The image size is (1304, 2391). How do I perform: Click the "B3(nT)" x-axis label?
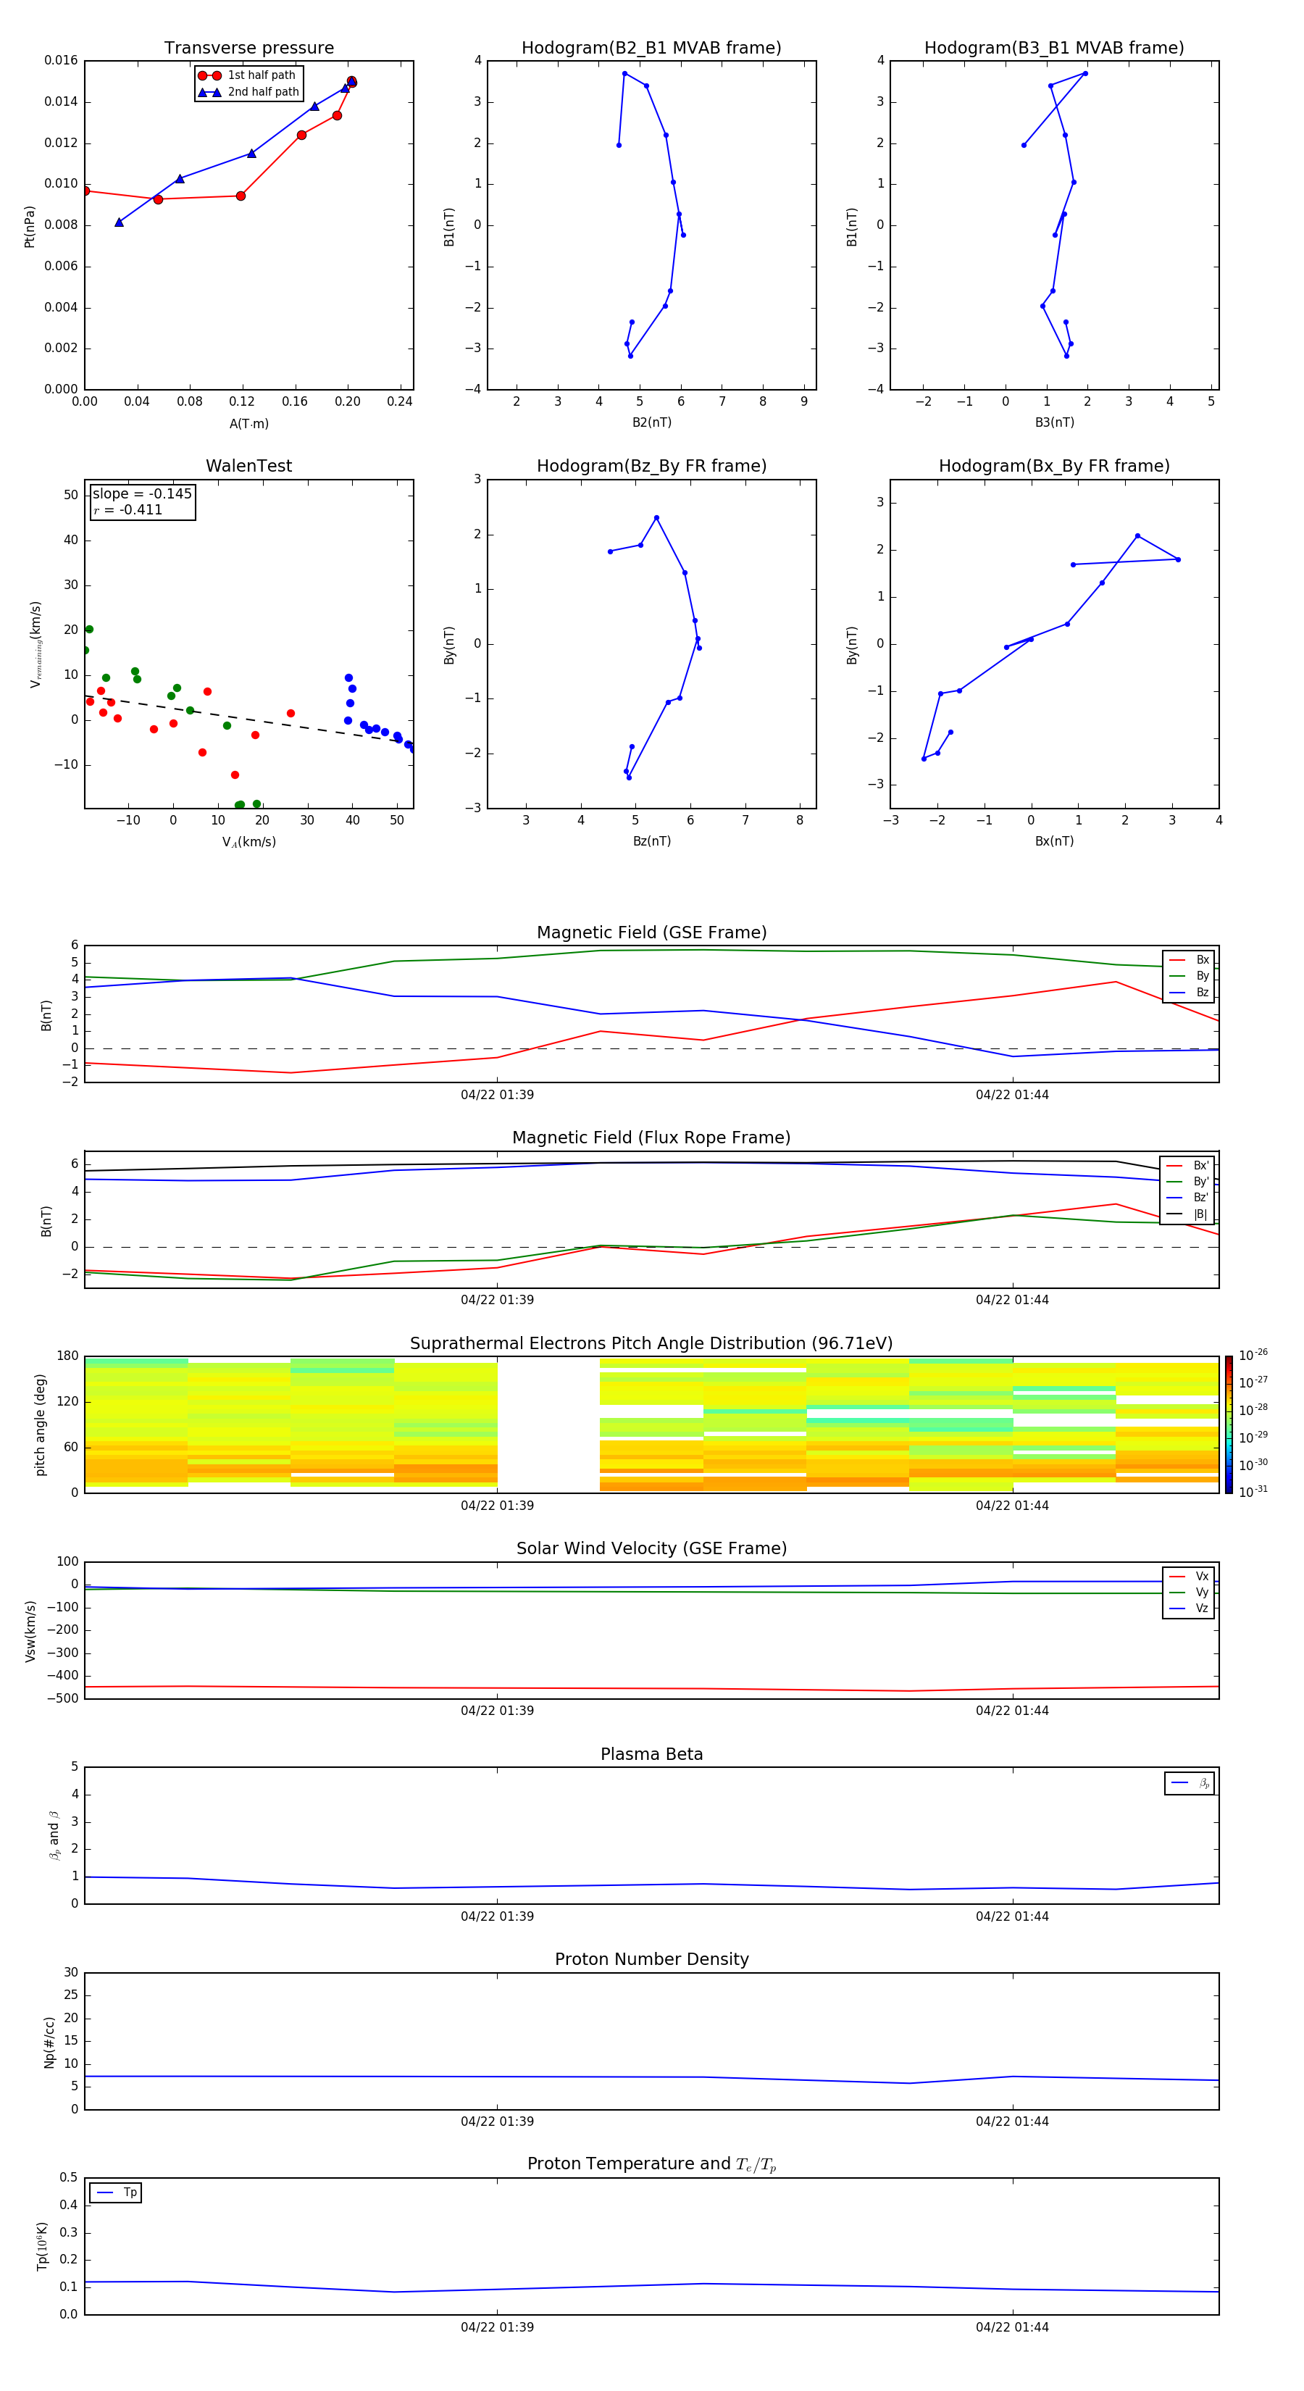tap(1054, 422)
